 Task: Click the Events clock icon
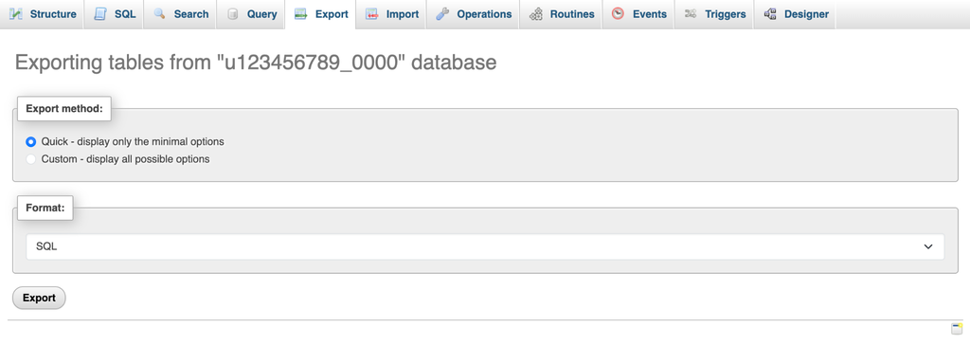(618, 13)
